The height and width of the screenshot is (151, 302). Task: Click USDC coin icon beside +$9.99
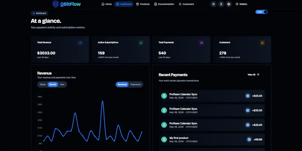tap(249, 139)
